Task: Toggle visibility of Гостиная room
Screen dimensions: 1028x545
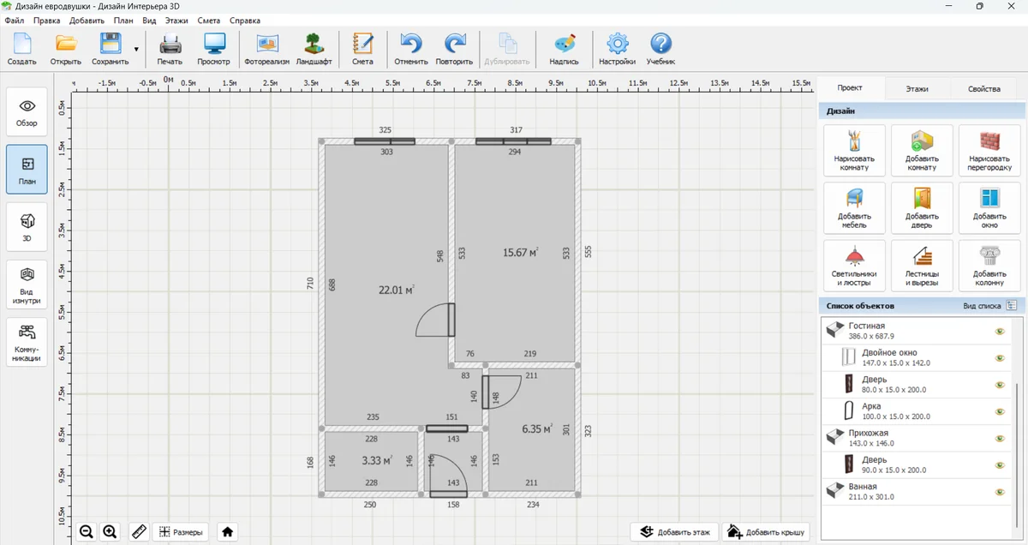Action: point(999,331)
